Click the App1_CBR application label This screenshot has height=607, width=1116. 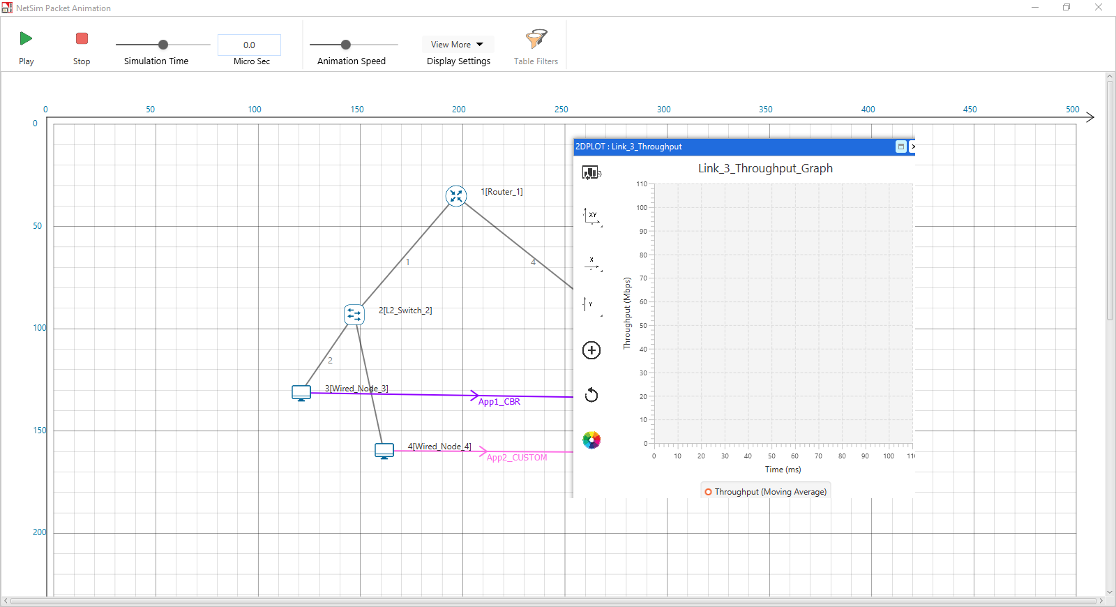499,402
